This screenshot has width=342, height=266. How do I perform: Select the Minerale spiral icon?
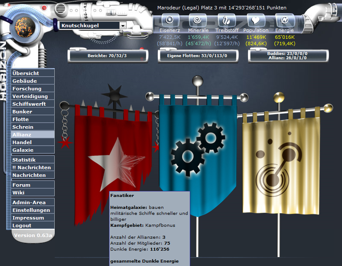click(198, 19)
